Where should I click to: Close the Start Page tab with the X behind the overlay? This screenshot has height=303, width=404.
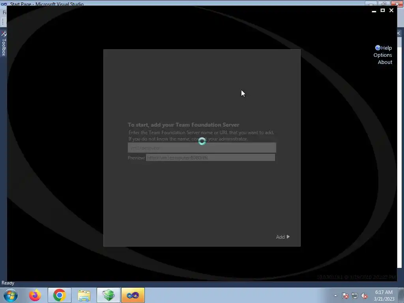[x=399, y=33]
